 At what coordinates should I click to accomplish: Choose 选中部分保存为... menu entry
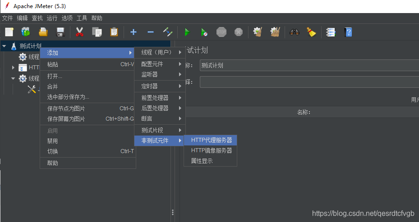pos(88,97)
